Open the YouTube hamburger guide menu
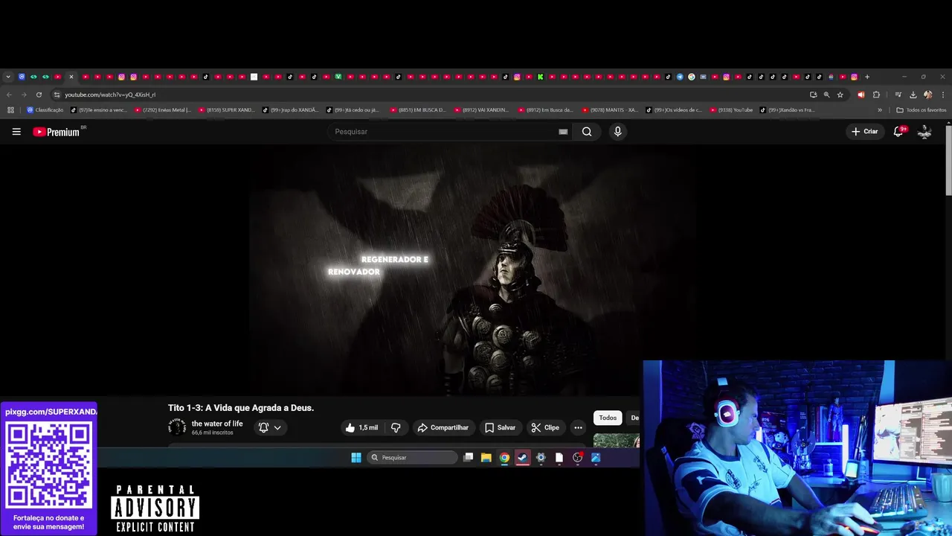 [x=16, y=132]
